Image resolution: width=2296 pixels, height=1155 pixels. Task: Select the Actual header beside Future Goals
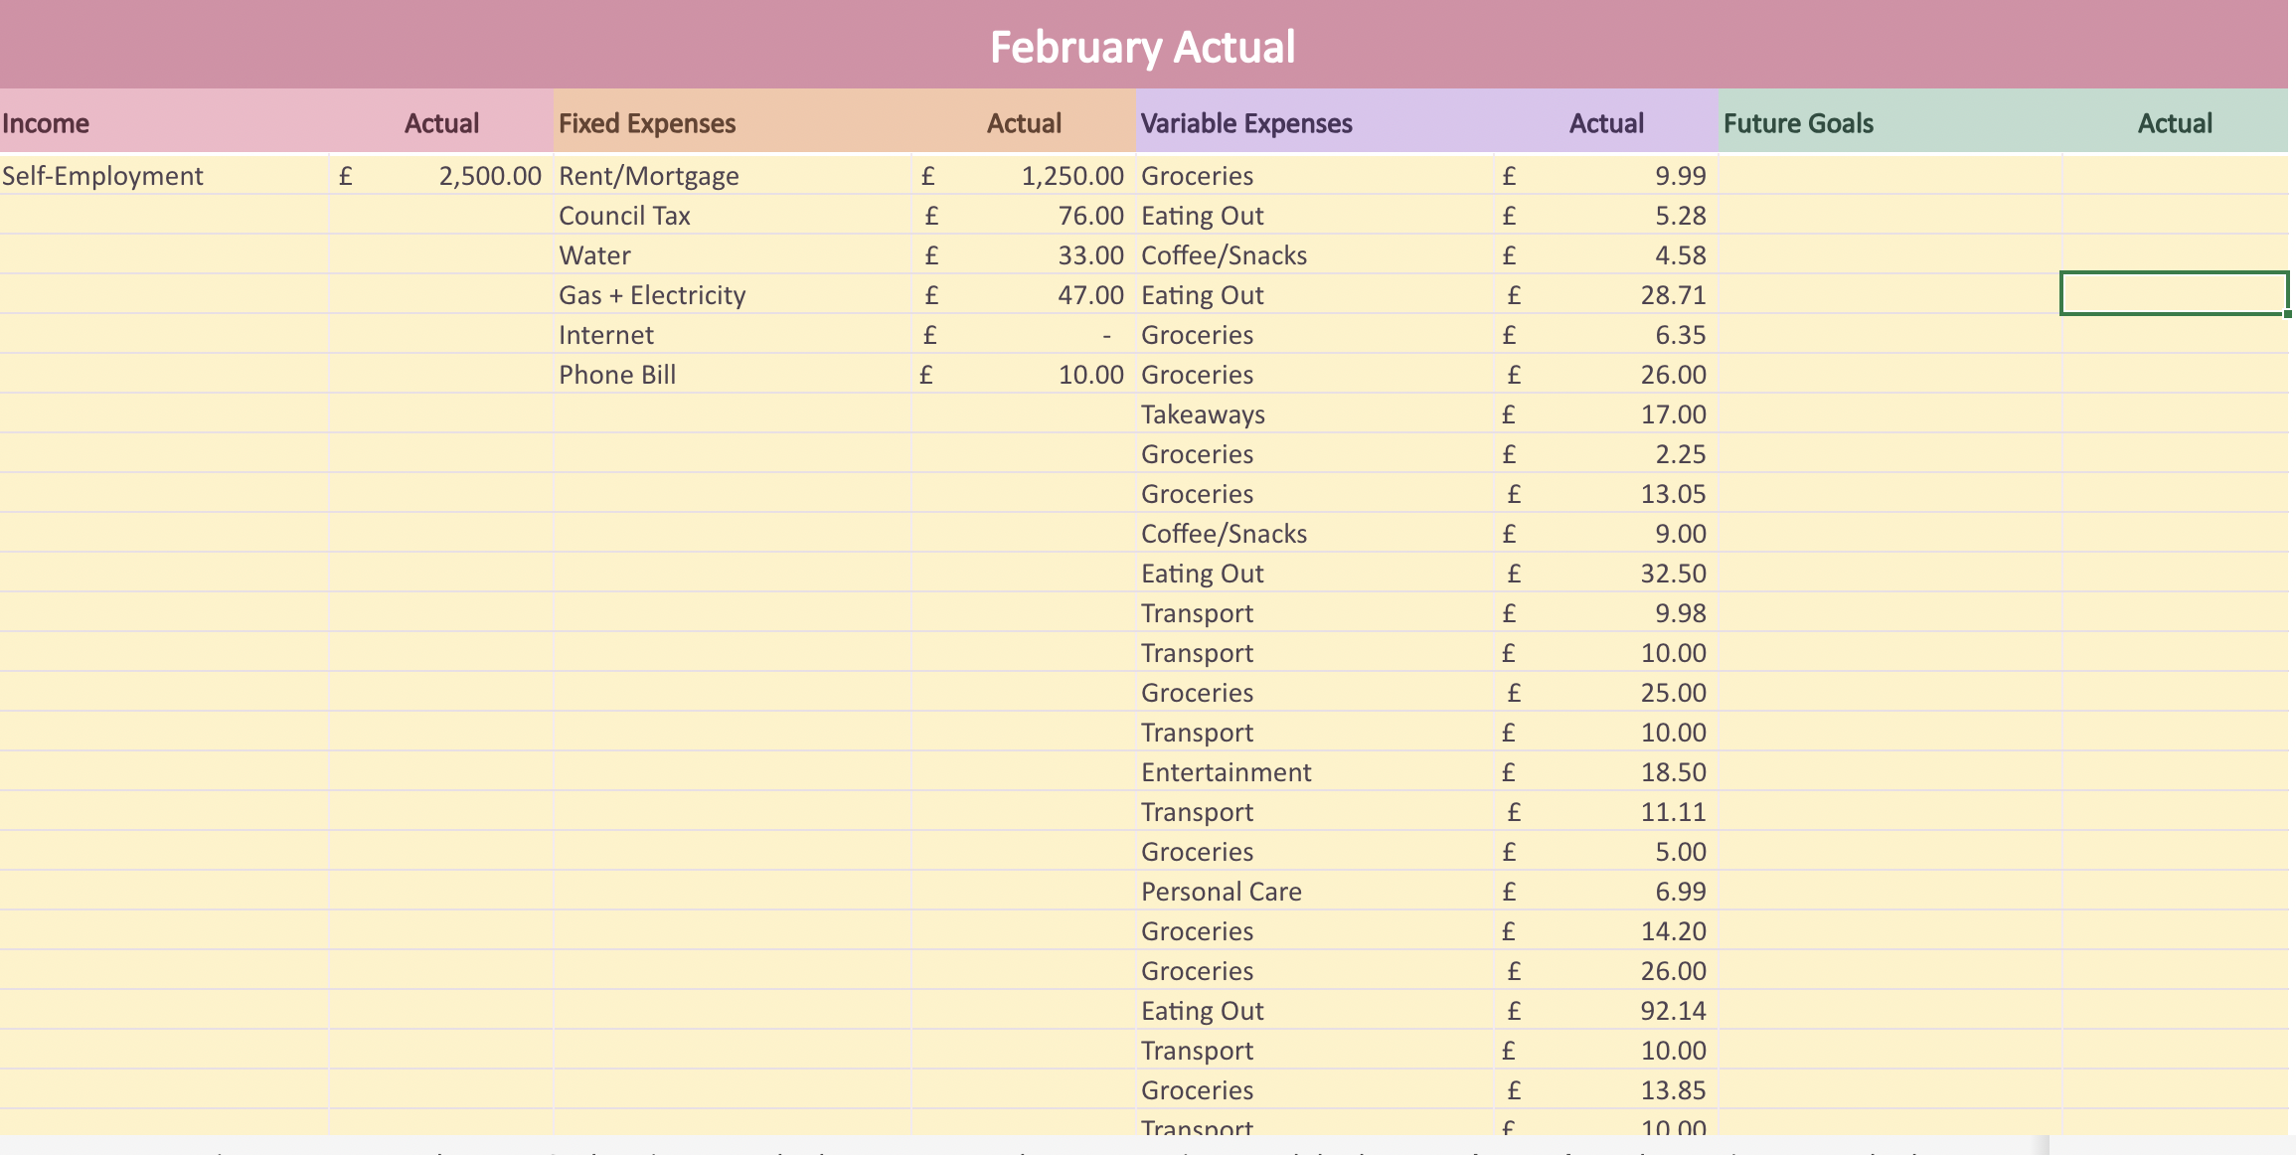click(x=2175, y=123)
